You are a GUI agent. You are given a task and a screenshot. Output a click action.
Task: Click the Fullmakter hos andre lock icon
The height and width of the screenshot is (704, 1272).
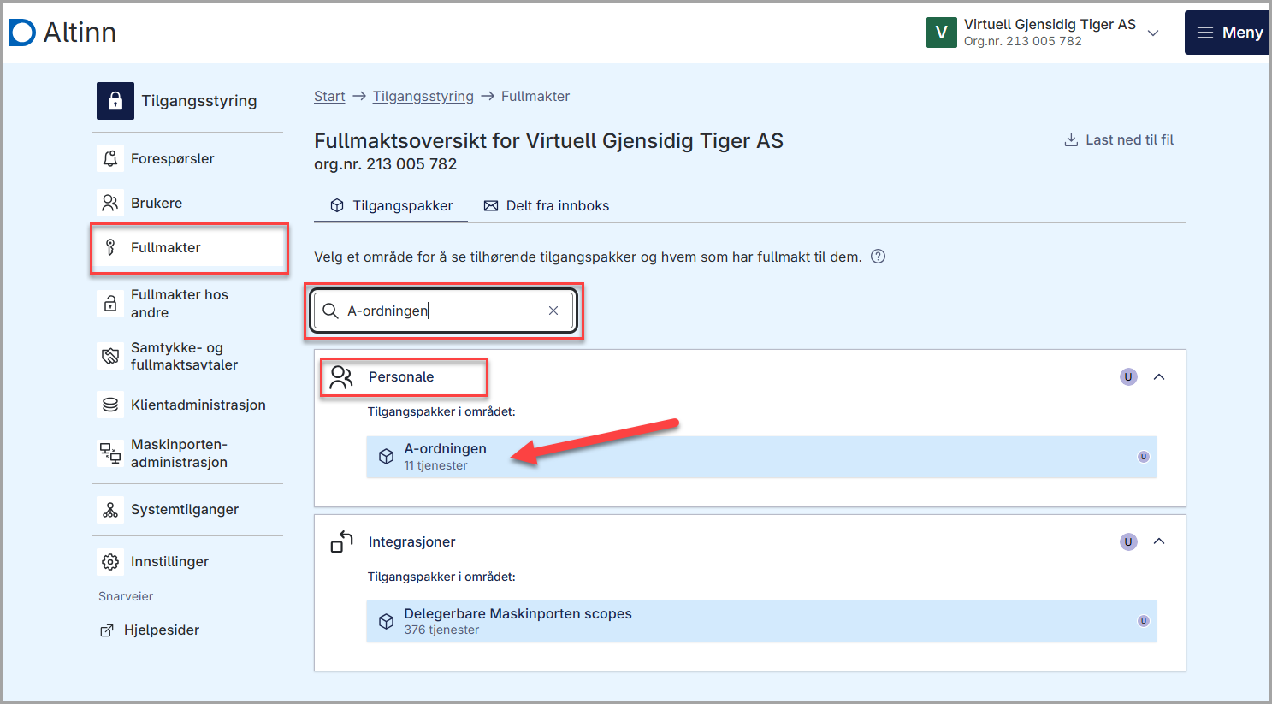tap(110, 304)
